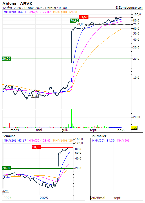The width and height of the screenshot is (145, 203).
Task: Click the weekly MMA(20) 63,17 legend
Action: (x=15, y=140)
